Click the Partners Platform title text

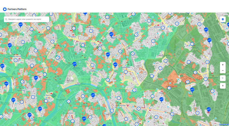17,9
